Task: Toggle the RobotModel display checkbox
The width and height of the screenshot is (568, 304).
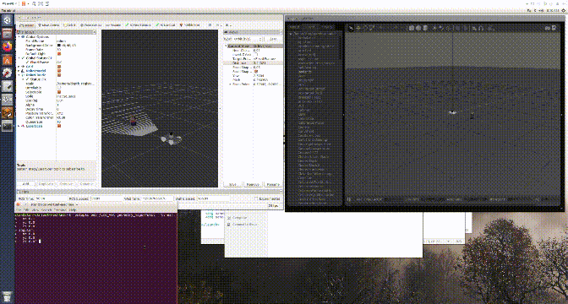Action: pos(59,71)
